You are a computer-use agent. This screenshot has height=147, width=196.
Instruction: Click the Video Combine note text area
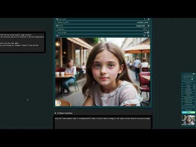(103, 122)
